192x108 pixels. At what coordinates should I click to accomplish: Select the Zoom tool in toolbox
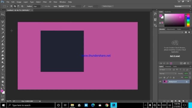(3, 85)
